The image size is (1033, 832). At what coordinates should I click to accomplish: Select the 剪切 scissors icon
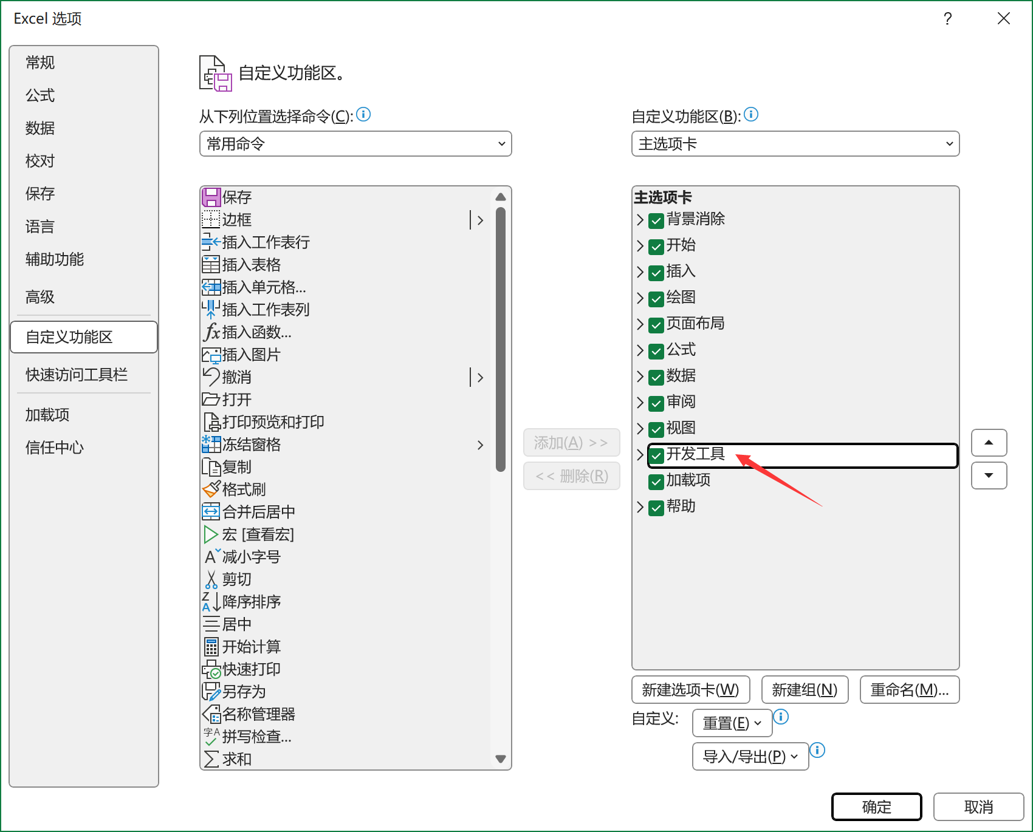click(x=211, y=579)
